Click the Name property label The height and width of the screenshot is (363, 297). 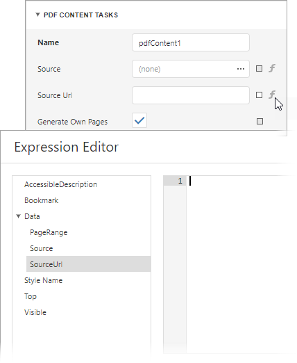coord(49,42)
